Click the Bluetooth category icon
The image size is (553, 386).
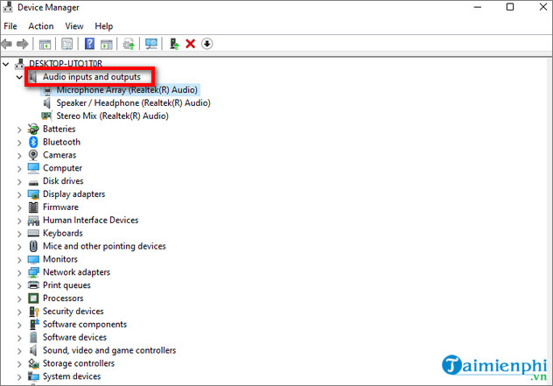(33, 142)
